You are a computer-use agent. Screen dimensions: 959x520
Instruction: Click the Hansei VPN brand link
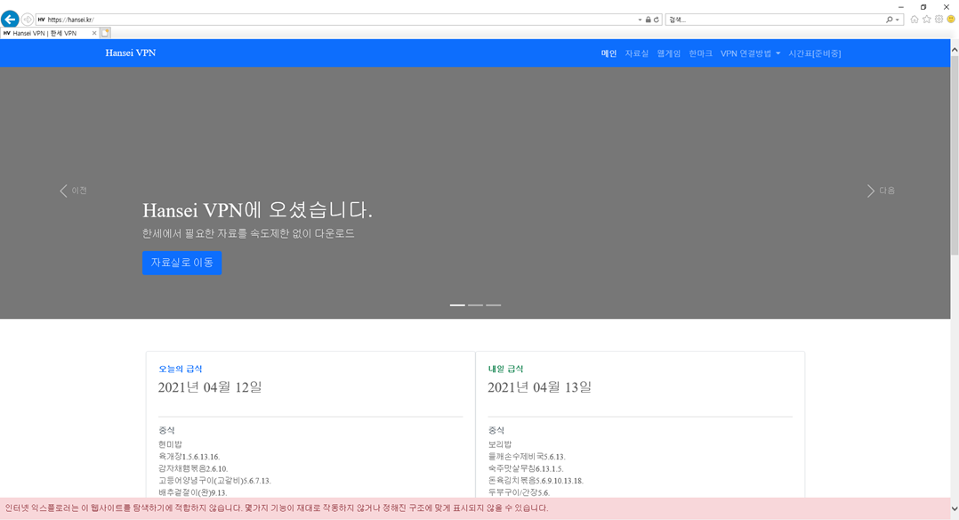pos(131,53)
